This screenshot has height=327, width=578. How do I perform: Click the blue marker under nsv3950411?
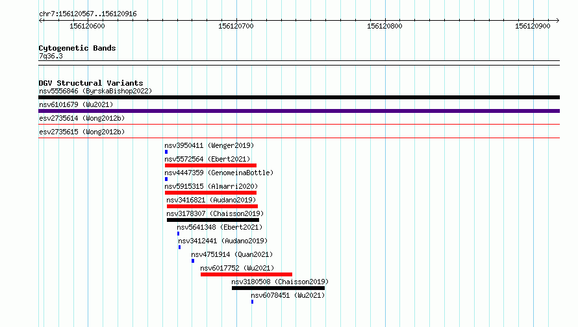166,152
